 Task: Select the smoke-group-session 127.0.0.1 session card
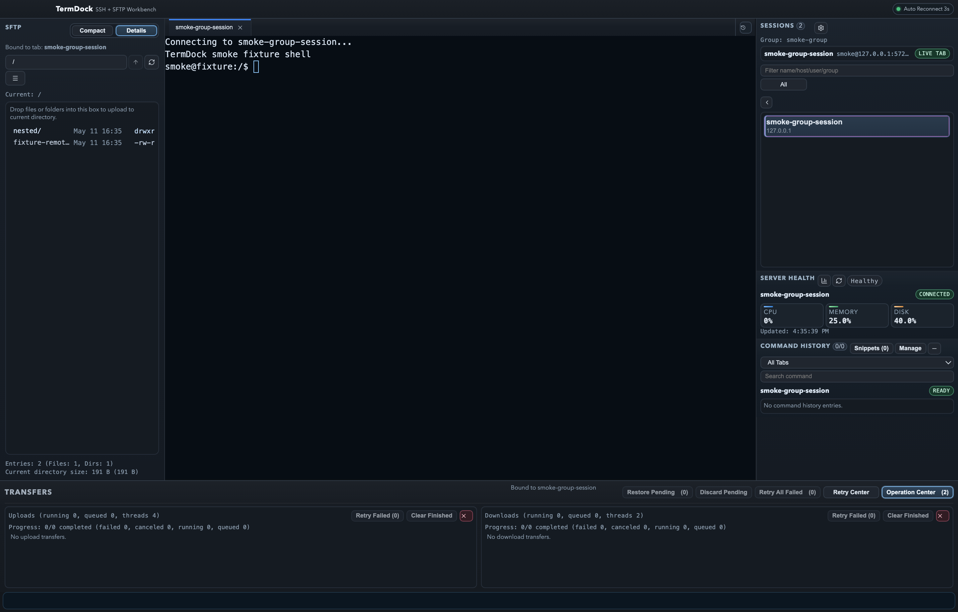point(857,126)
